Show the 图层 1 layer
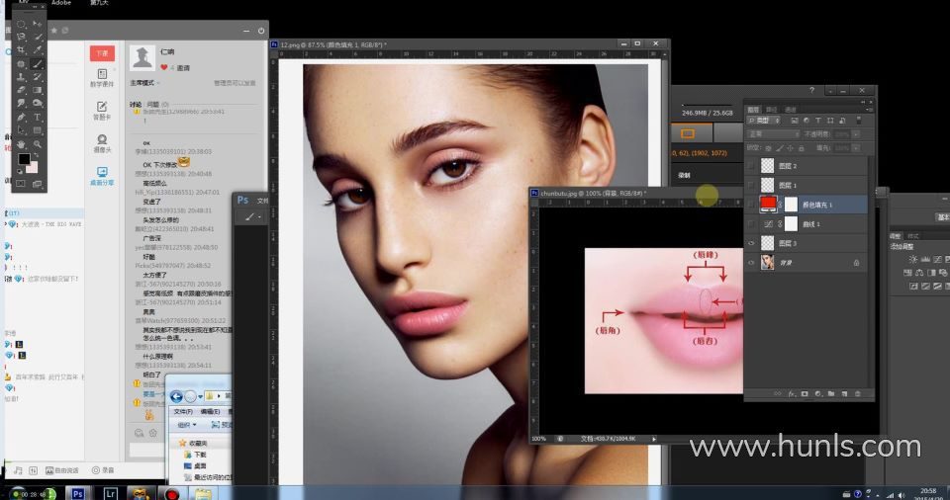 click(751, 185)
